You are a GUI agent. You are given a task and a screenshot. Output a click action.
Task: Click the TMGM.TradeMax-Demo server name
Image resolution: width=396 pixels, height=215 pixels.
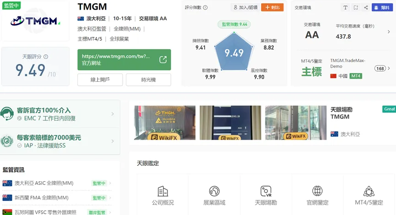point(348,63)
